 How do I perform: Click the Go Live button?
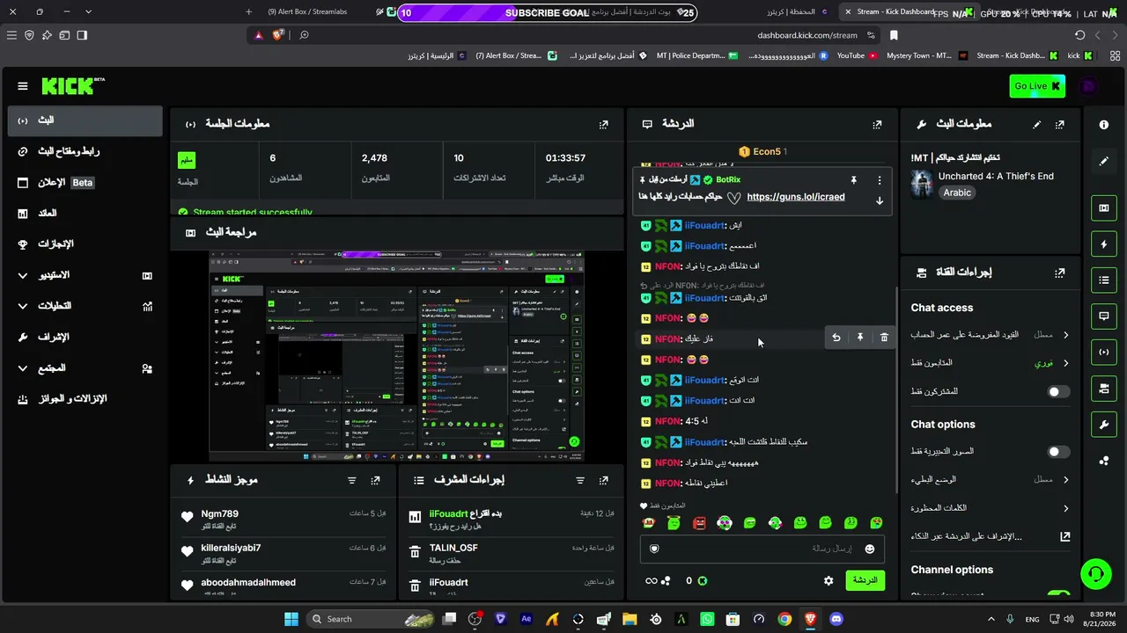tap(1037, 86)
